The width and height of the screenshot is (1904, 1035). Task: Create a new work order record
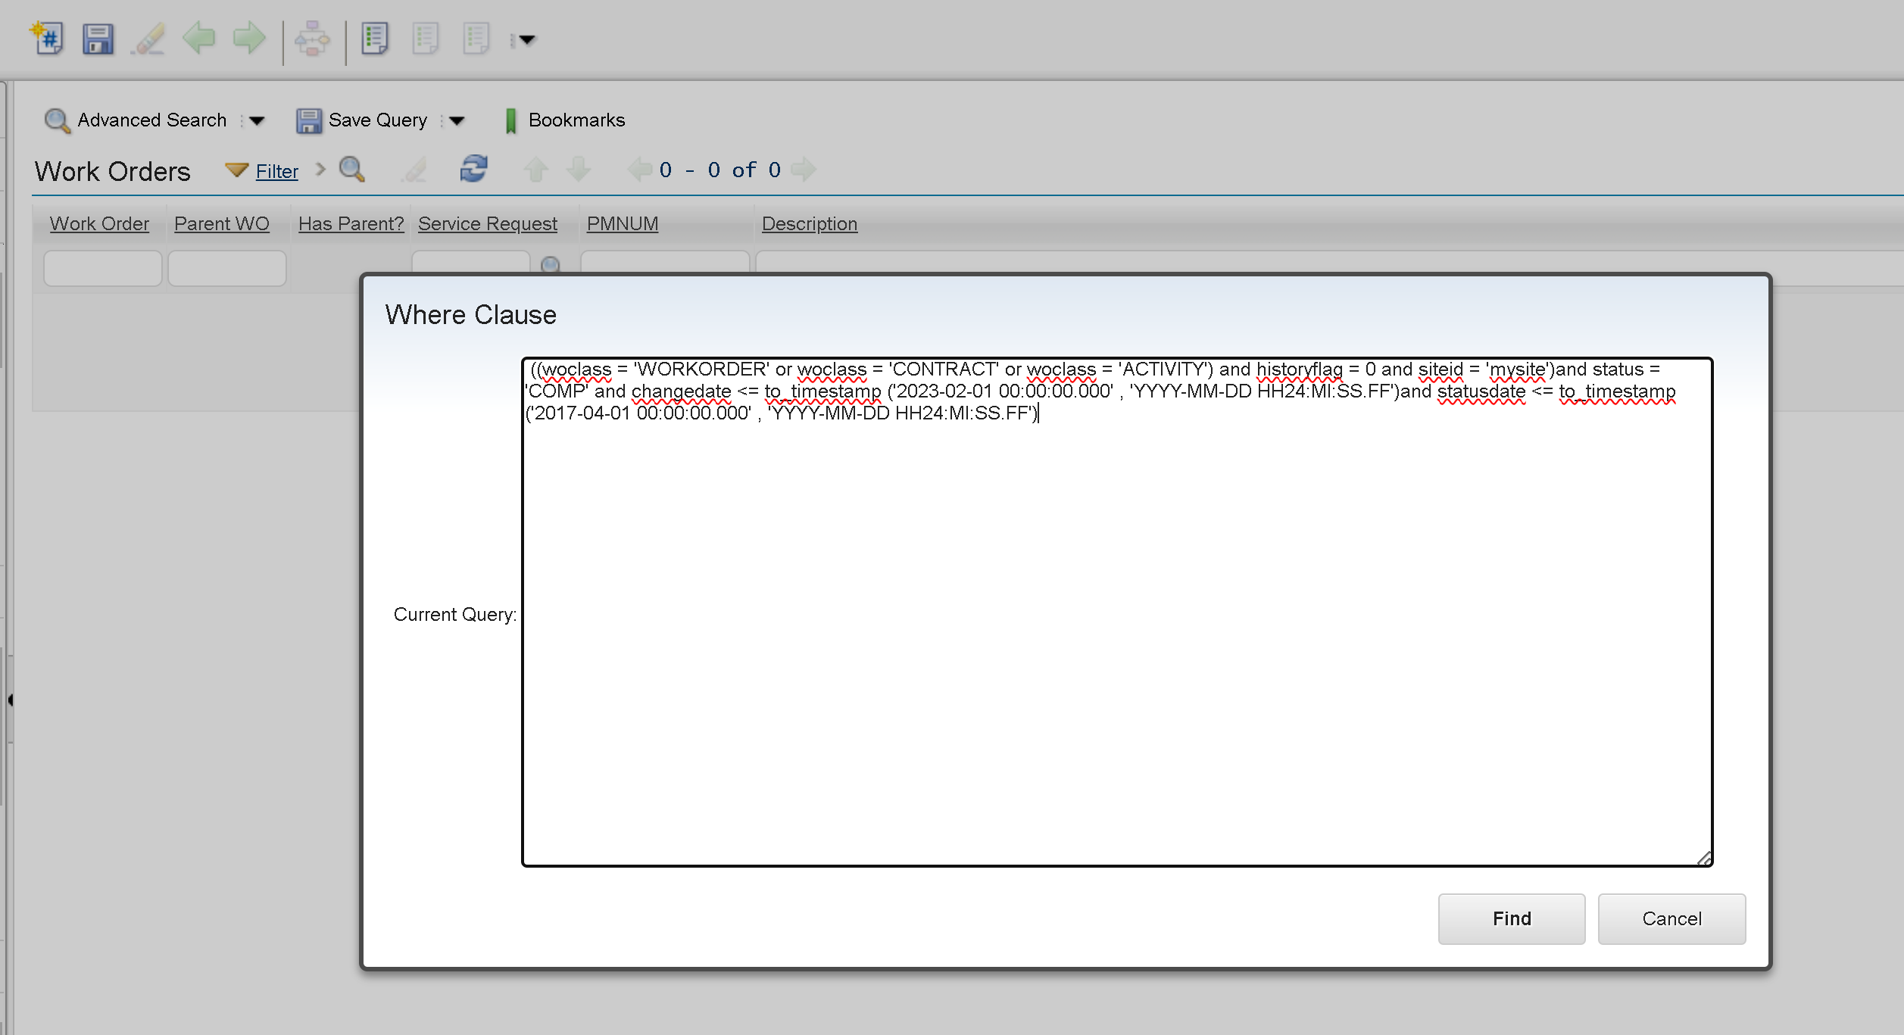click(x=44, y=39)
